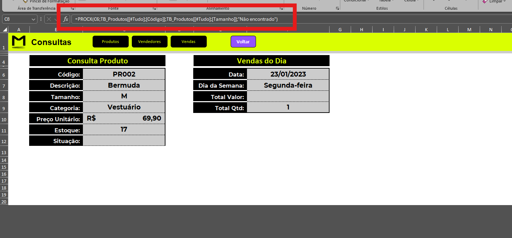The height and width of the screenshot is (238, 512).
Task: Click the Consulta Produto header
Action: tap(97, 61)
